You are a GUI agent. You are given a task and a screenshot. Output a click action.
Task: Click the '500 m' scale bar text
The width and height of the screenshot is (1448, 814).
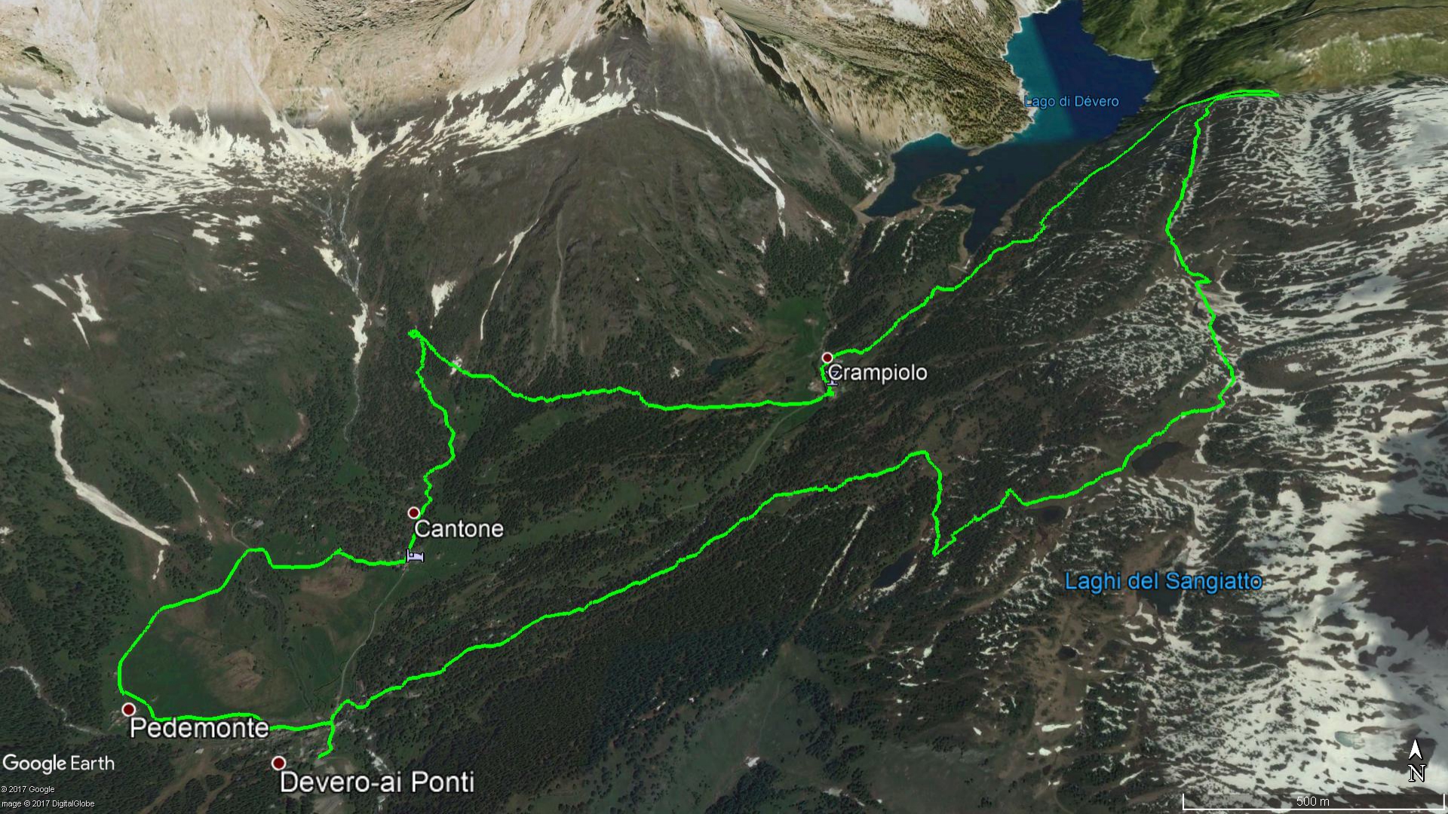pos(1313,800)
